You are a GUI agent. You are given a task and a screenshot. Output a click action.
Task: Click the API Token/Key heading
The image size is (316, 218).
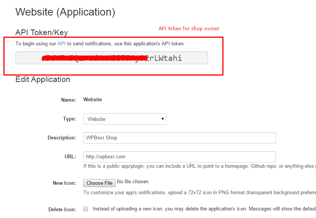pyautogui.click(x=42, y=32)
